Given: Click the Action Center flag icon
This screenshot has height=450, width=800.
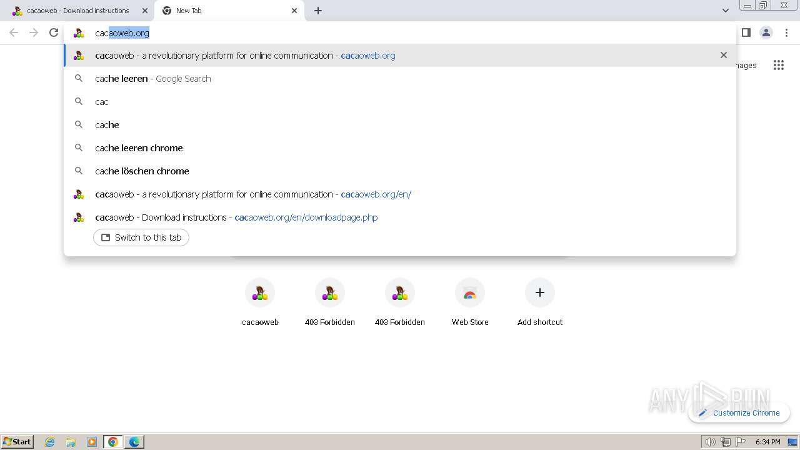Looking at the screenshot, I should click(741, 442).
